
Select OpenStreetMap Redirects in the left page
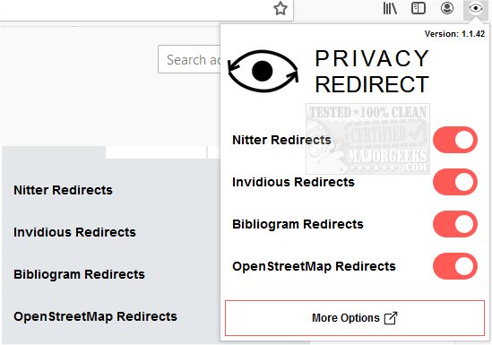(95, 316)
